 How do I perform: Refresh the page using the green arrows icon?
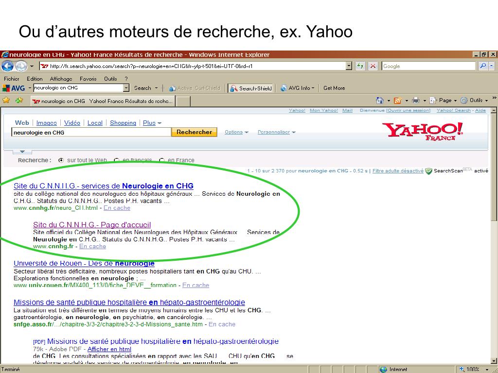(360, 66)
